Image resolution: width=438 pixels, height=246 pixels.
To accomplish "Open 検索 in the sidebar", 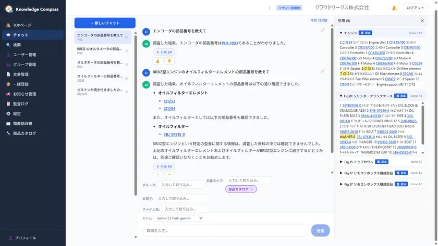I will (x=33, y=45).
